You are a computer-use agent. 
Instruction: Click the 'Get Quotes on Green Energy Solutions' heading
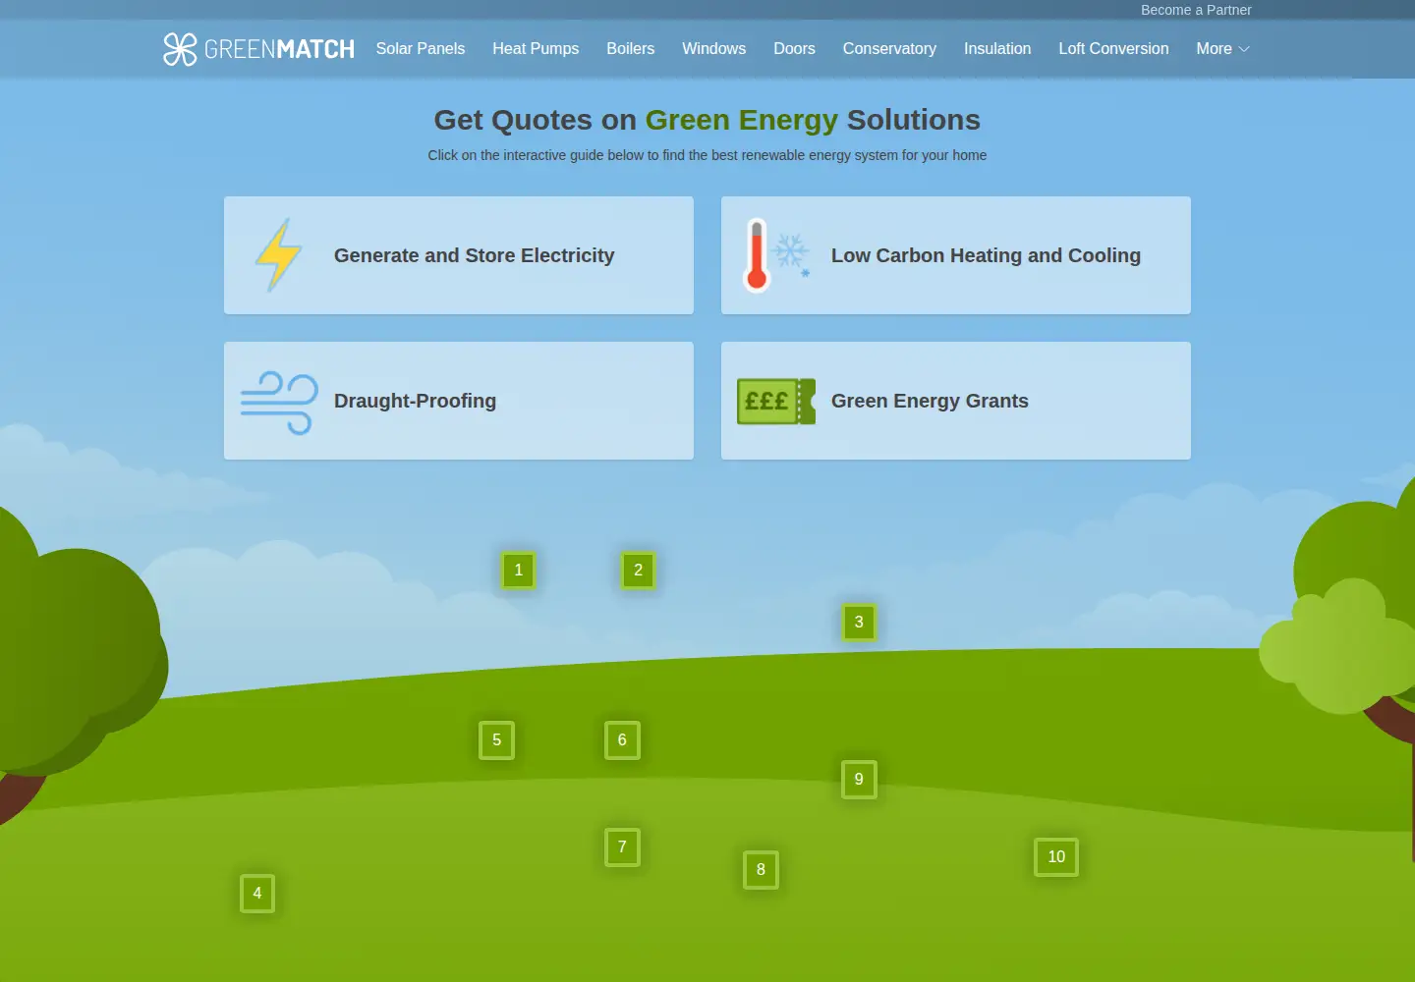pyautogui.click(x=707, y=120)
